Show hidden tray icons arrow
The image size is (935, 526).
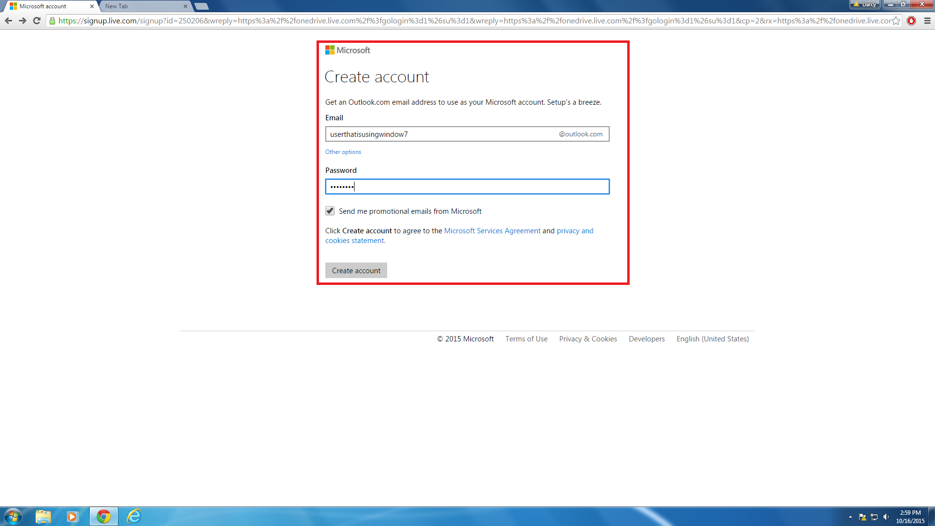(850, 517)
